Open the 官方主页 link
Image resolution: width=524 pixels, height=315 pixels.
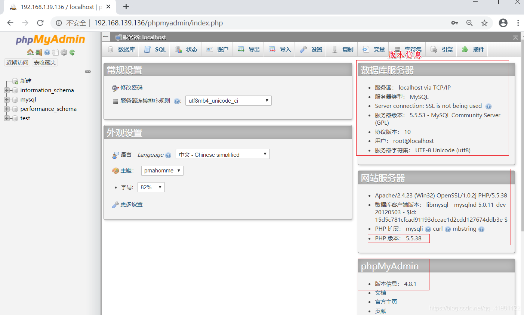pos(386,302)
